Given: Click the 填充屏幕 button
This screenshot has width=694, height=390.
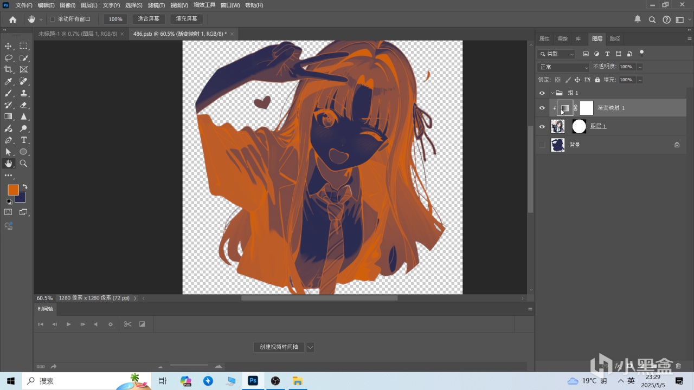Looking at the screenshot, I should click(187, 19).
